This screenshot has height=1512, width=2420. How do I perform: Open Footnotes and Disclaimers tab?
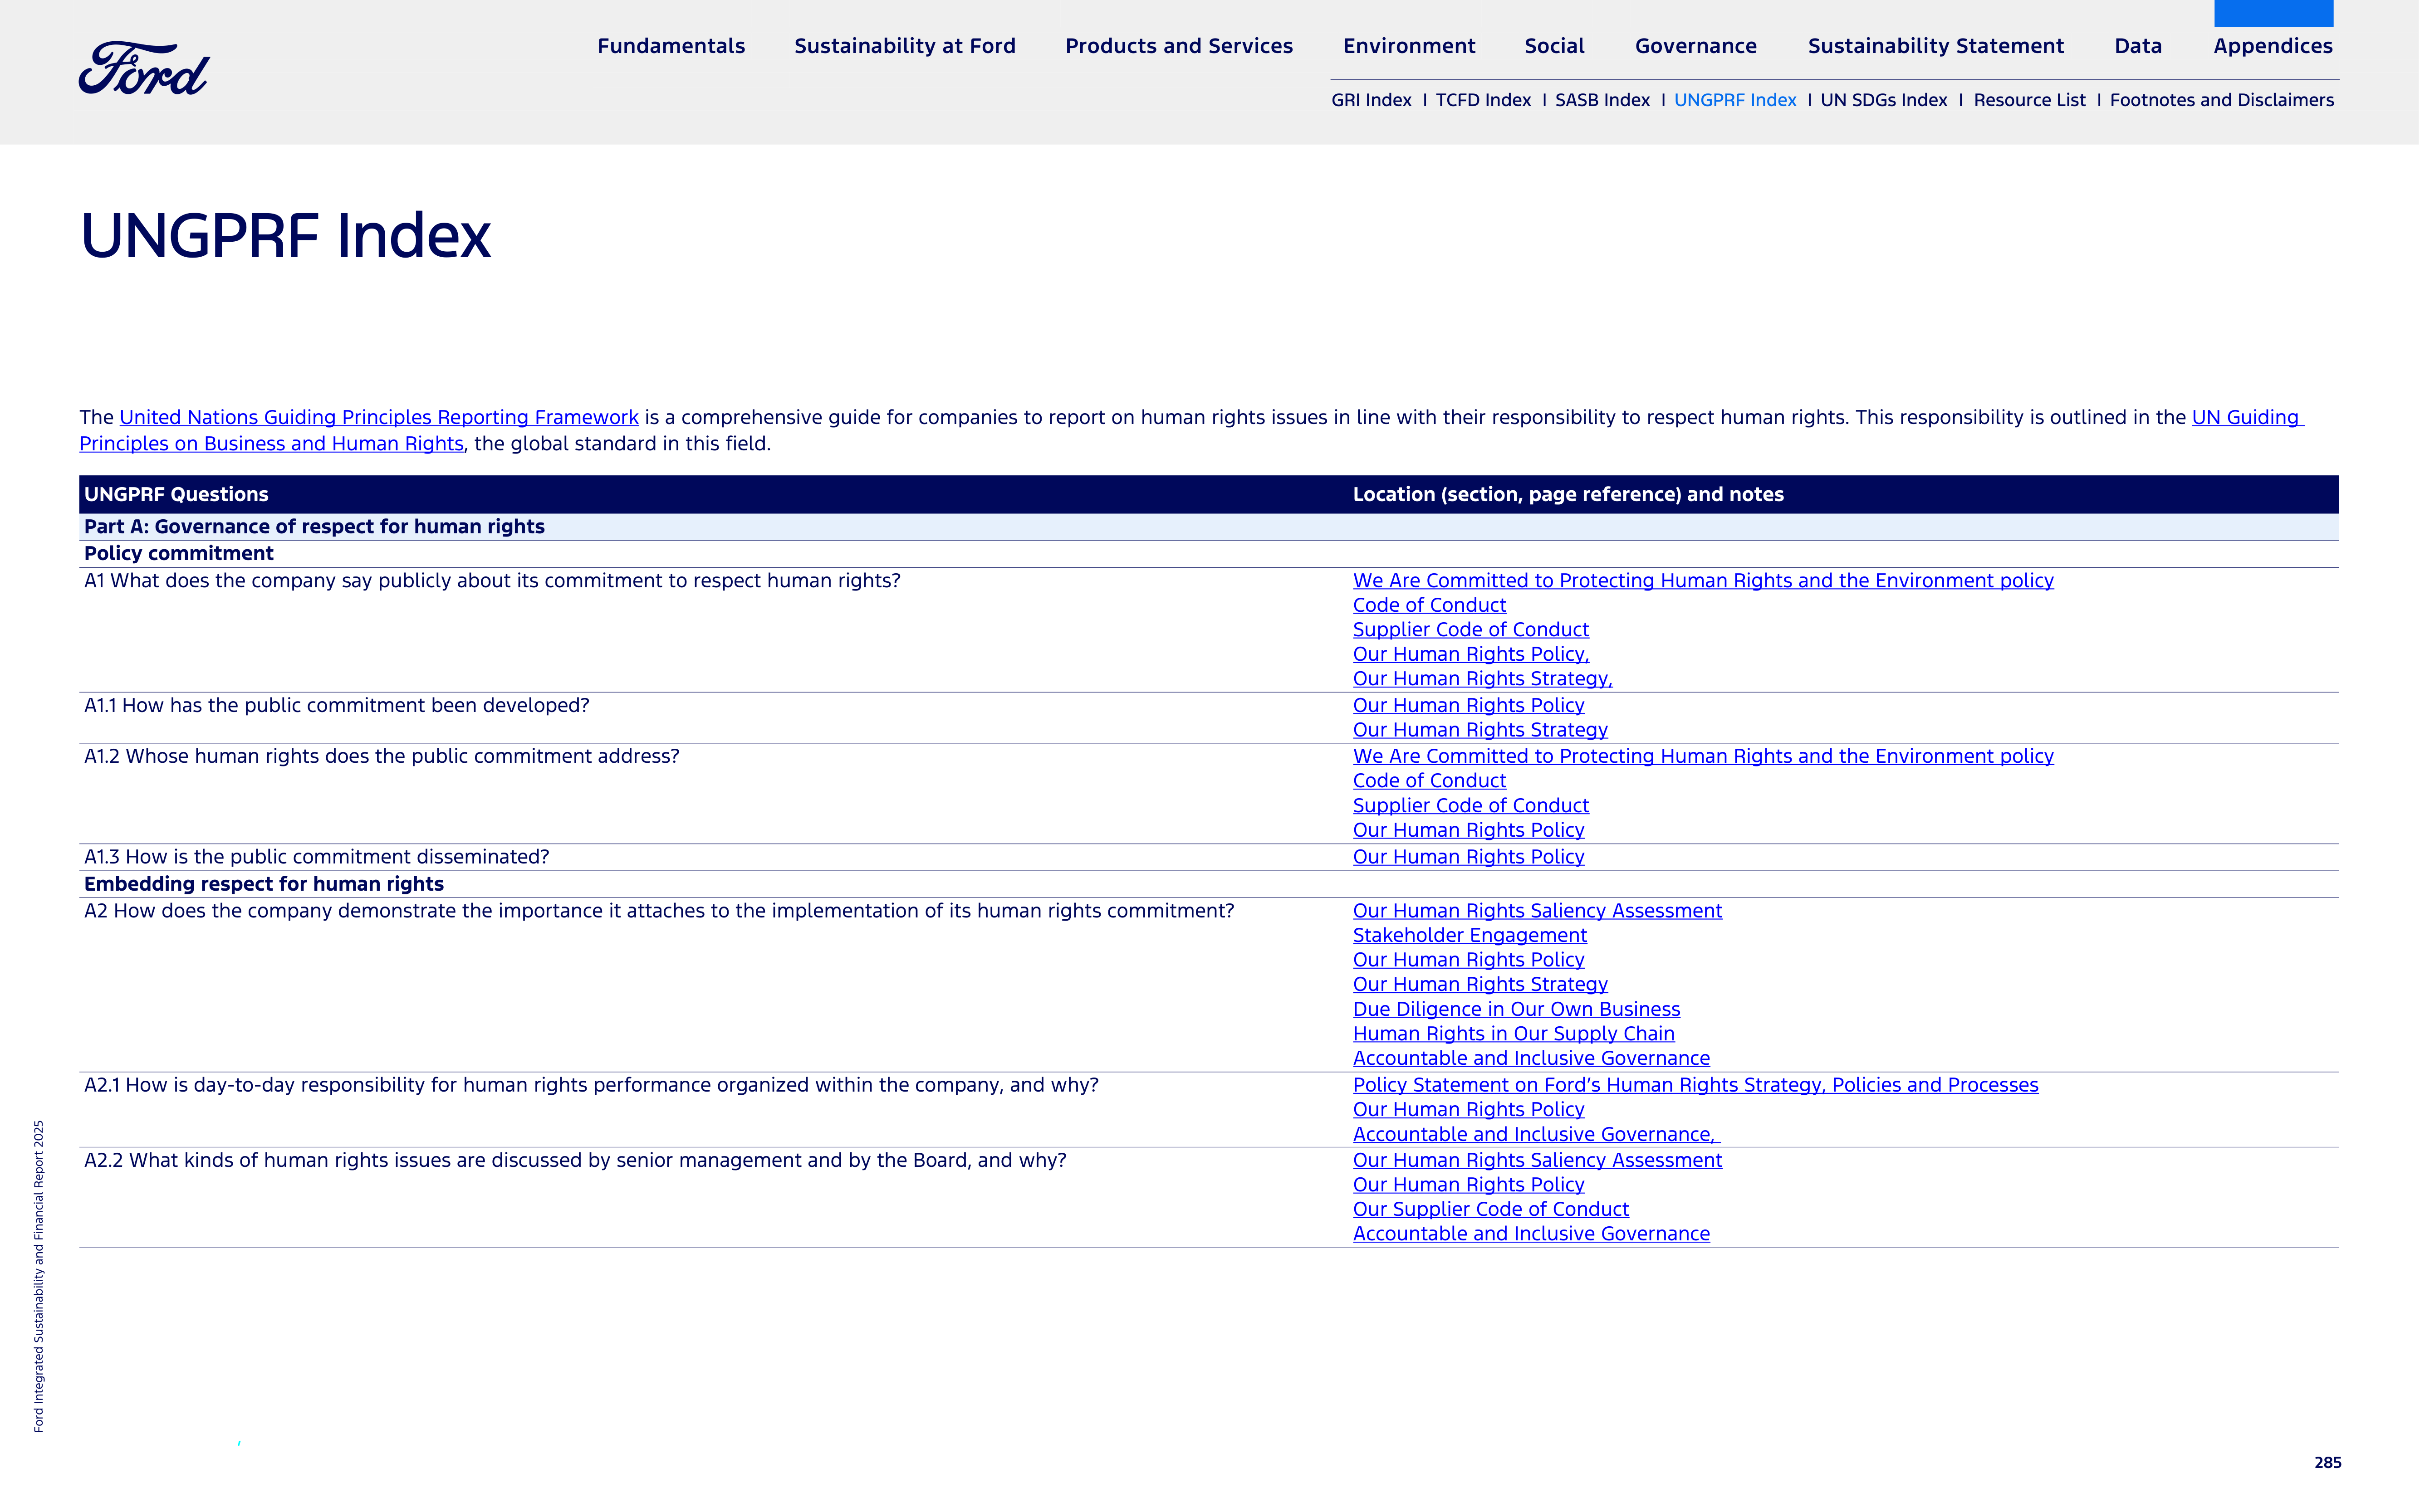(2221, 100)
